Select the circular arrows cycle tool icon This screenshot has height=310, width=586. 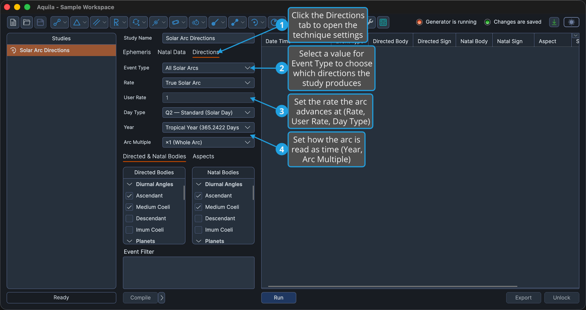(x=136, y=22)
